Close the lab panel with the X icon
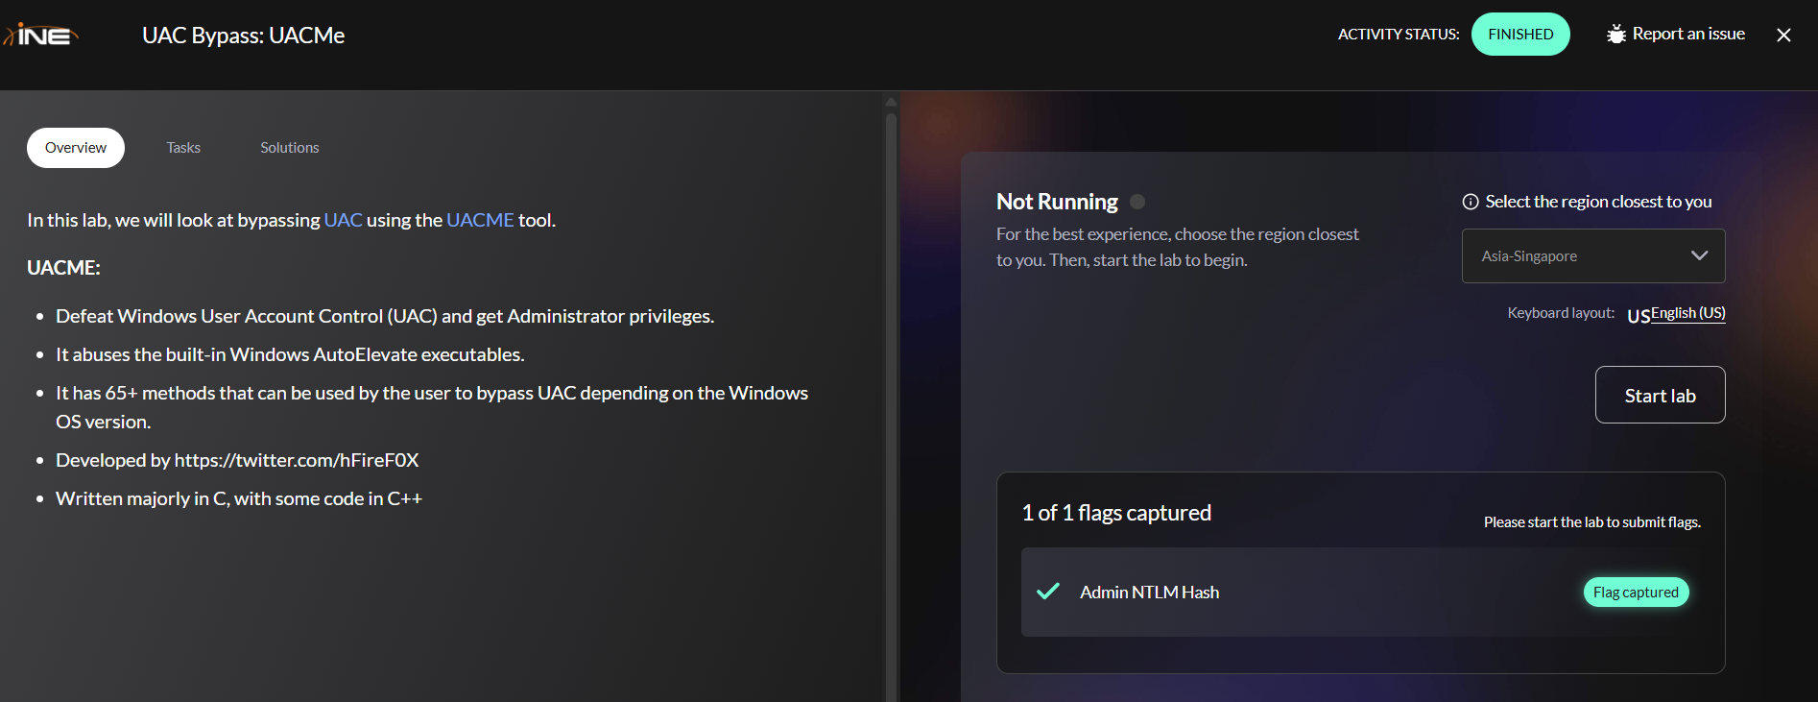This screenshot has height=702, width=1818. click(1783, 35)
